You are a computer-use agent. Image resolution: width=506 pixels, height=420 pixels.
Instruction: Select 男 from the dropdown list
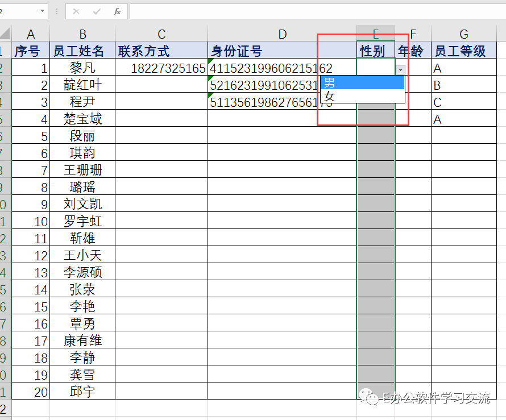362,82
